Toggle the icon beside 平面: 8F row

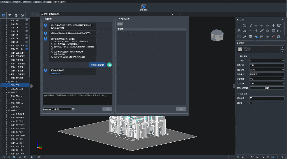click(x=27, y=31)
